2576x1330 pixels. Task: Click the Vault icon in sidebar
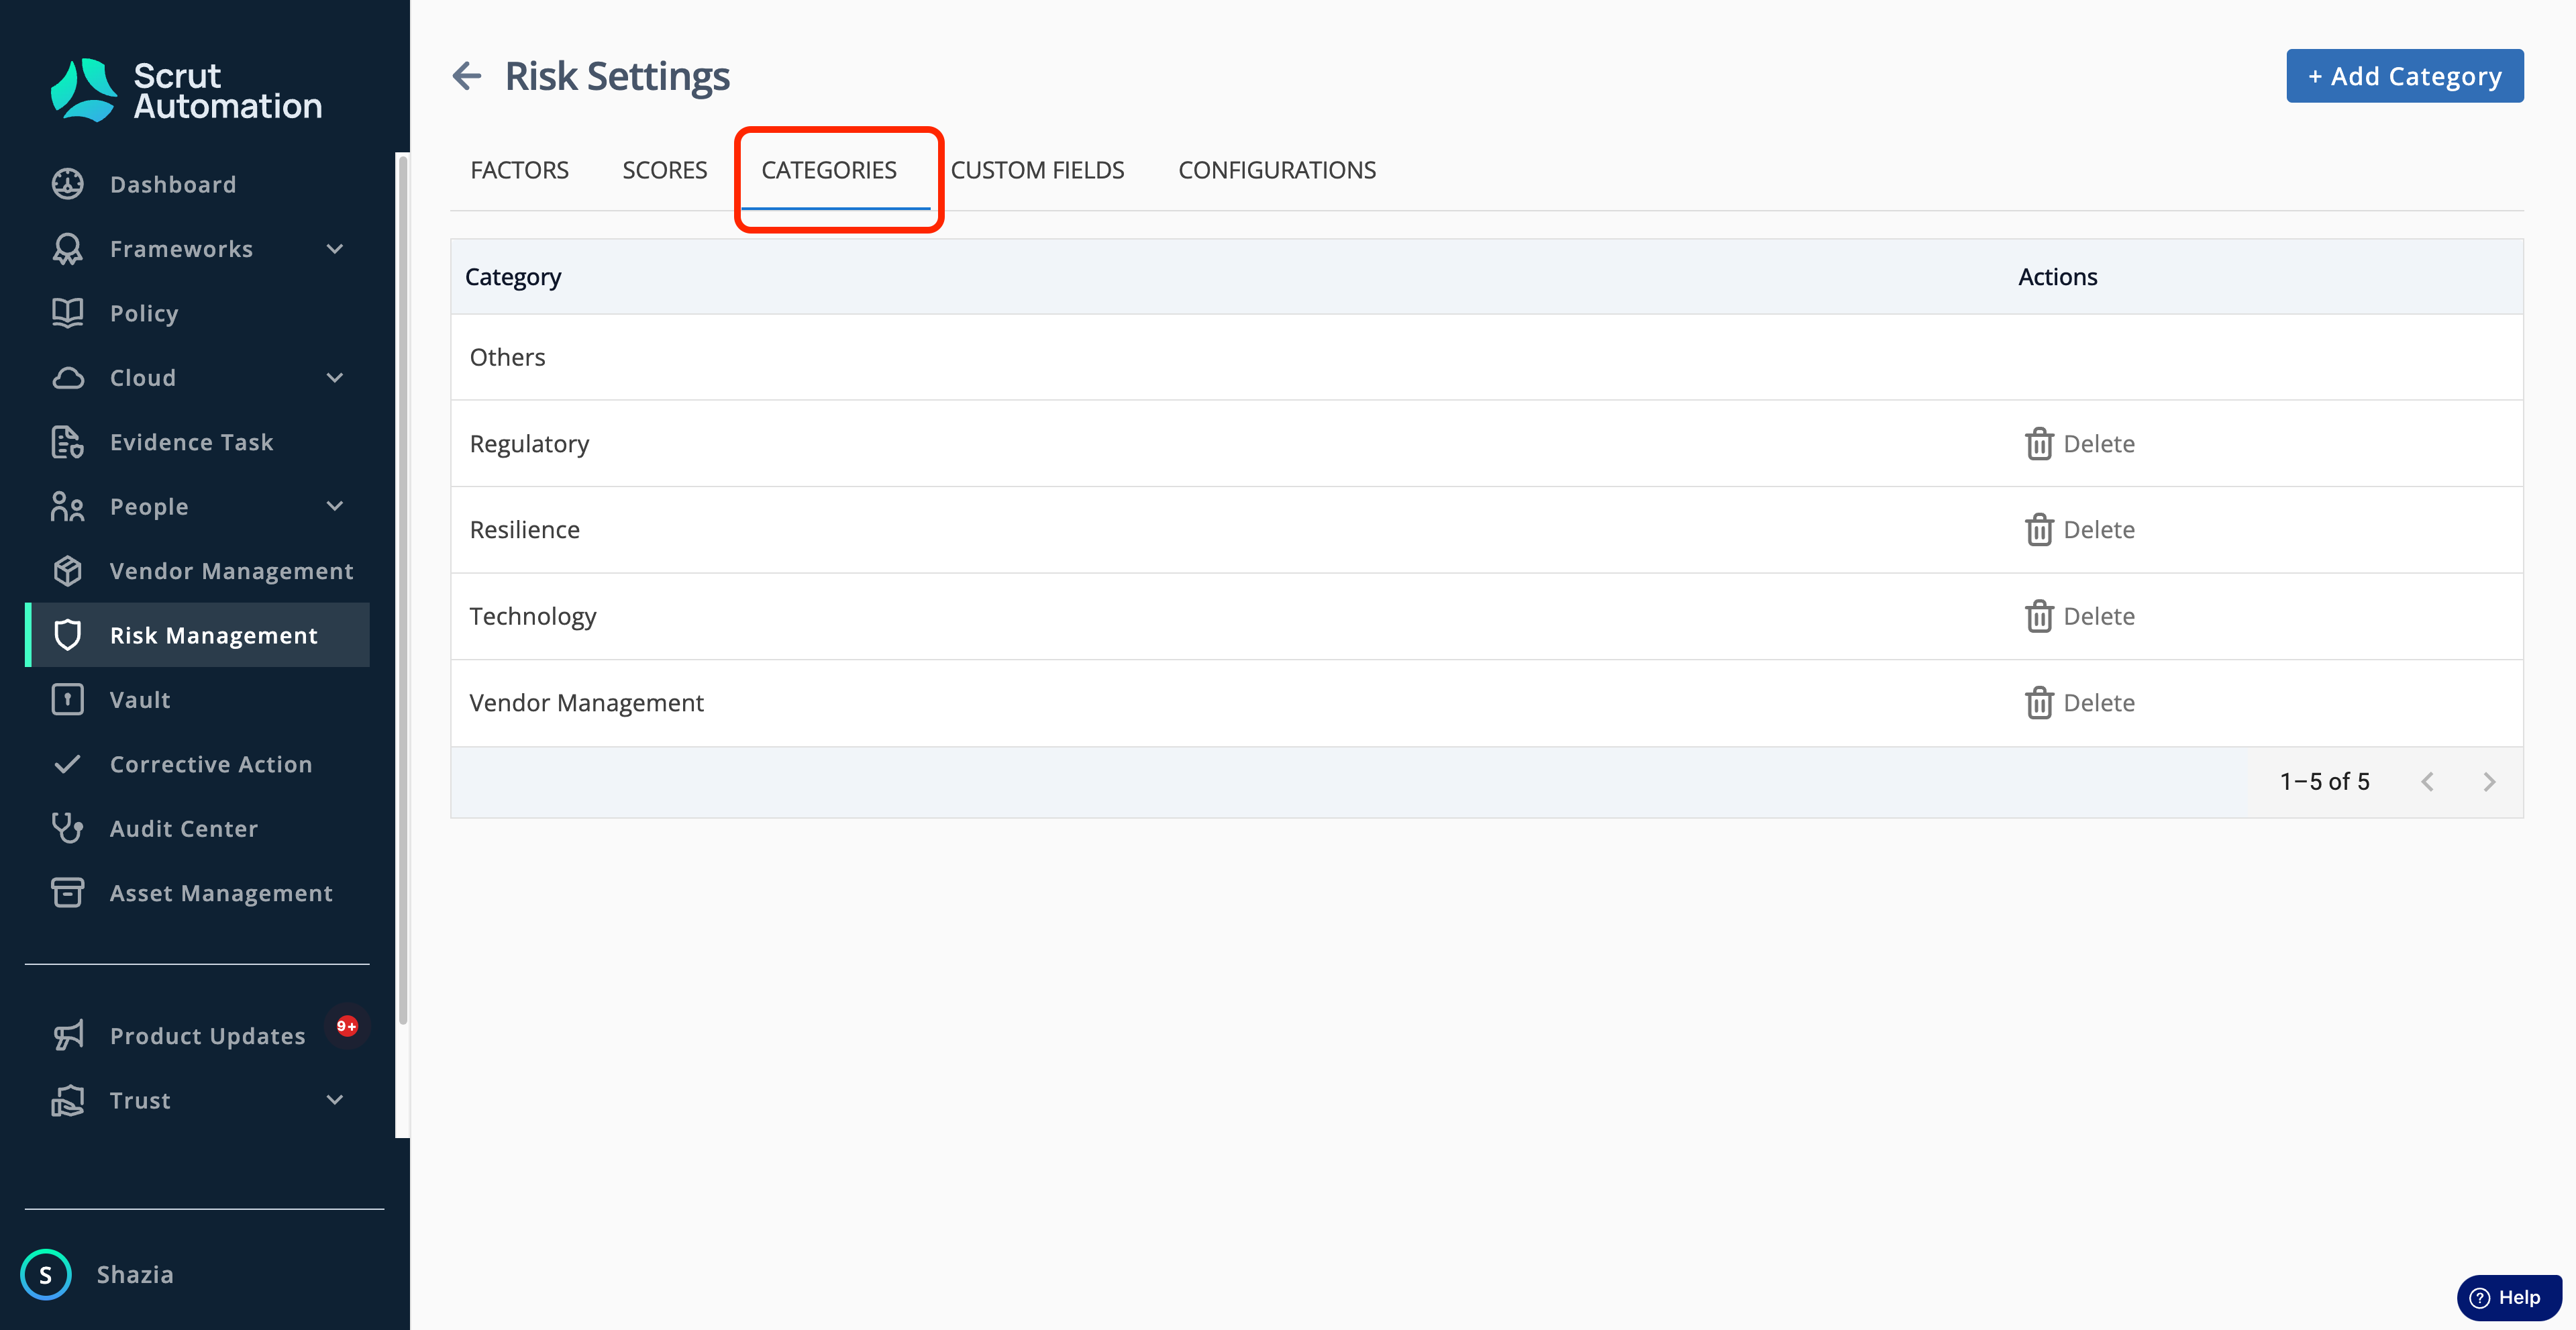coord(67,700)
